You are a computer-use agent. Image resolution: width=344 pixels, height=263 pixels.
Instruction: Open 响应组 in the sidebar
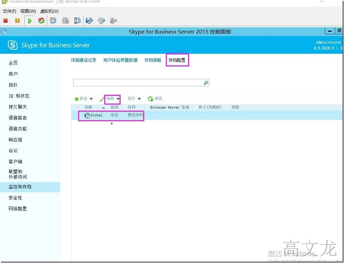point(15,140)
